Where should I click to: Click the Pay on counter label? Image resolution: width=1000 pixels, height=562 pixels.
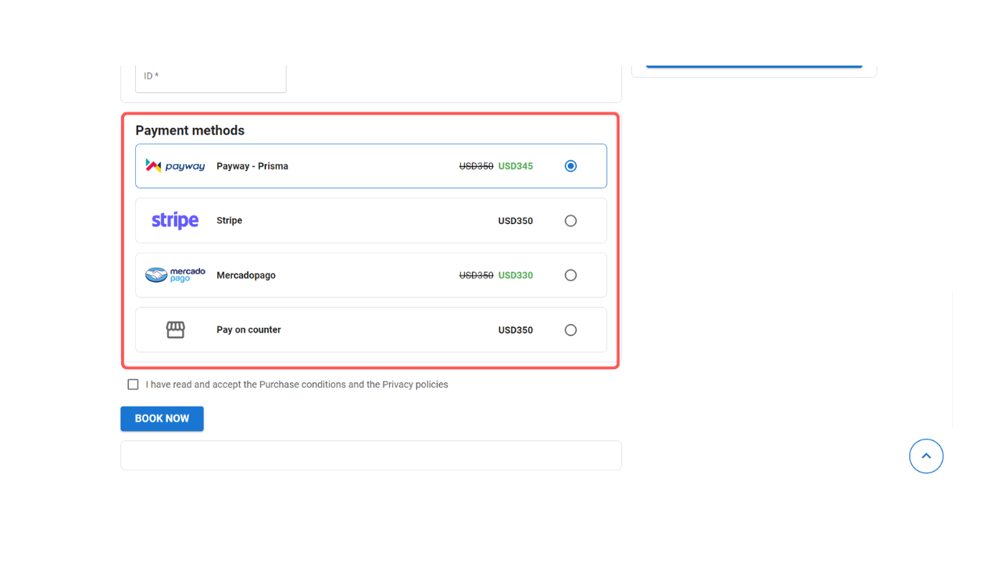tap(248, 330)
